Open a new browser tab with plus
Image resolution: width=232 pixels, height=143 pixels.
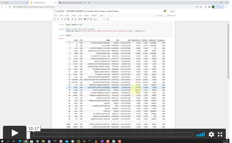tap(89, 3)
